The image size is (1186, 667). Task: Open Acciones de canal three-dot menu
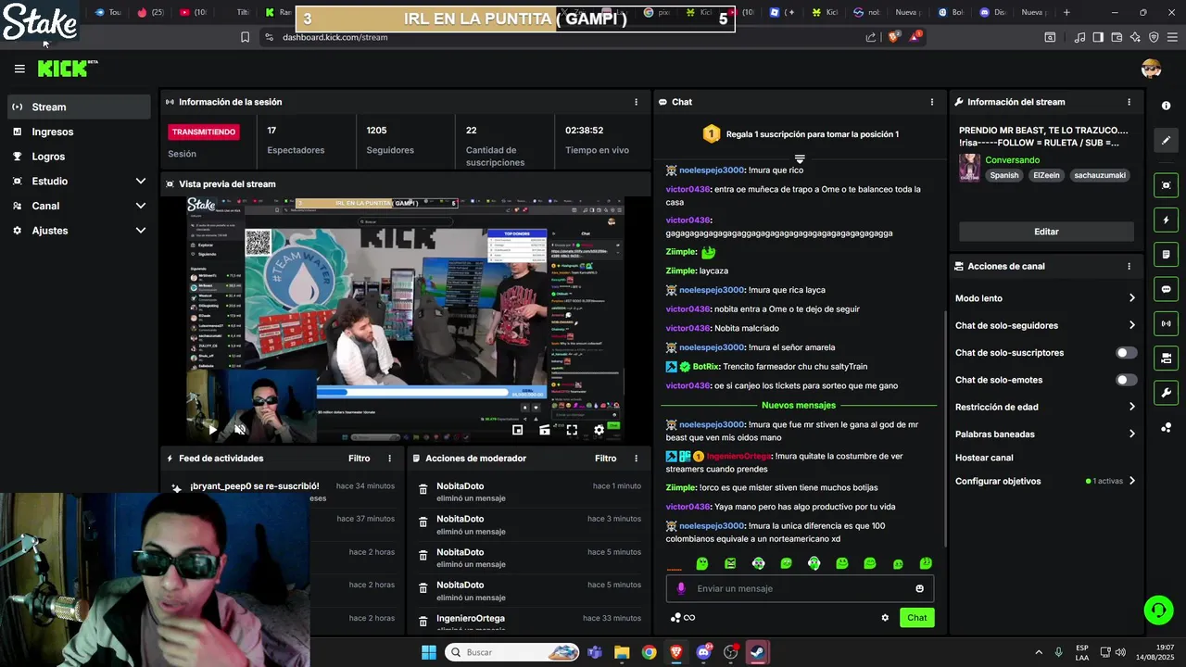tap(1129, 266)
